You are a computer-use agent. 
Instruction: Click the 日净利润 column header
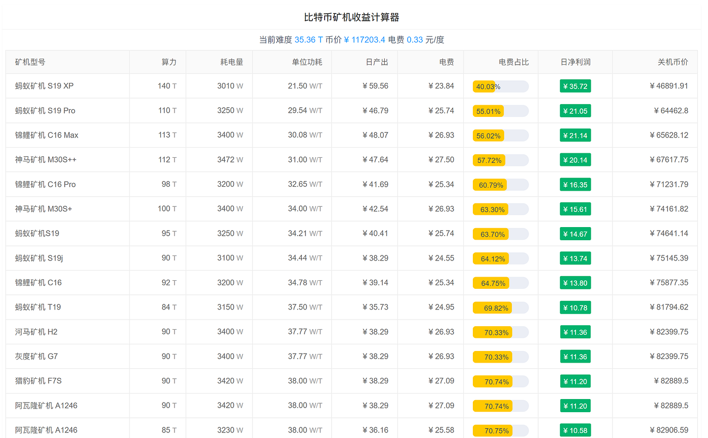[576, 62]
